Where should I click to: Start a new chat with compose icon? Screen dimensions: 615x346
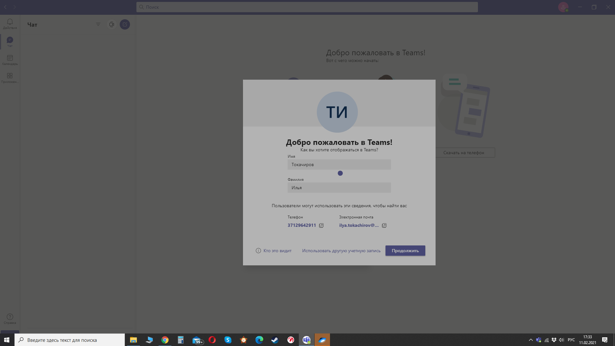(125, 24)
